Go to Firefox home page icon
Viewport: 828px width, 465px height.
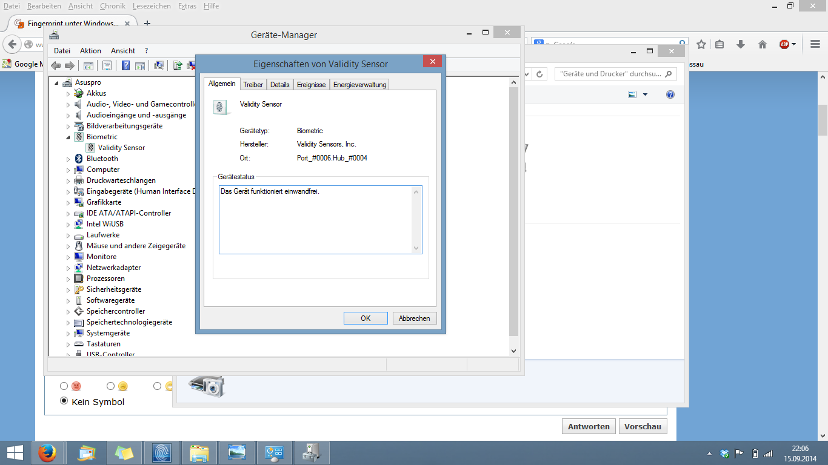(x=763, y=44)
